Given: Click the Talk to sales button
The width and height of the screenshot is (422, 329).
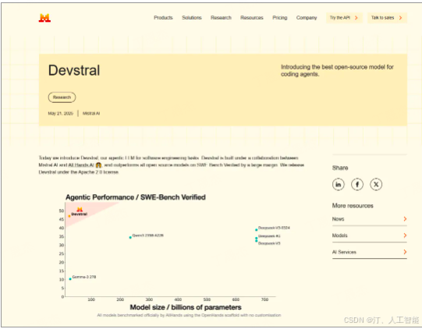Looking at the screenshot, I should [x=387, y=18].
